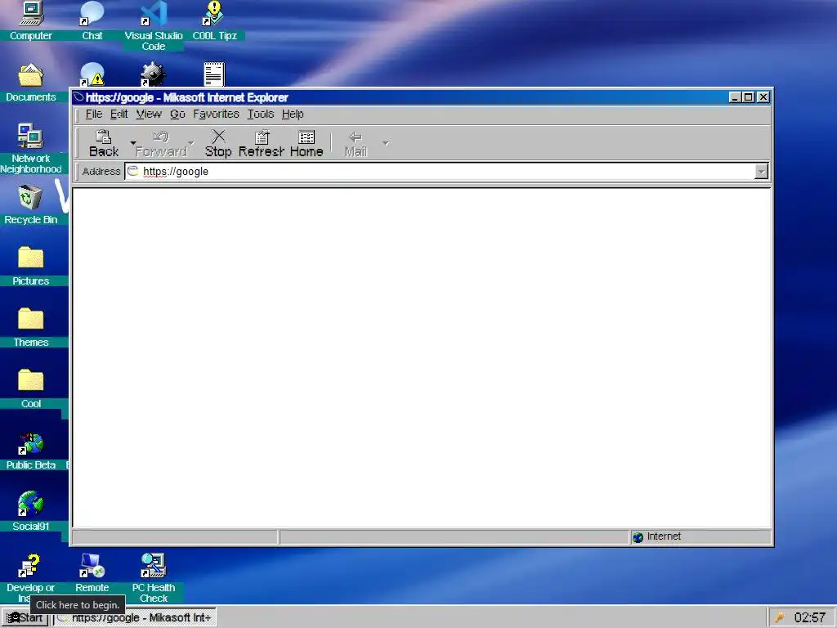Screen dimensions: 837x628
Task: Go back with the Back toolbar button
Action: [x=104, y=144]
